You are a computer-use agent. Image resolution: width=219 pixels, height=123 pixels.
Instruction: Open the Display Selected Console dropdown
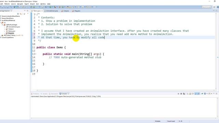pos(207,94)
